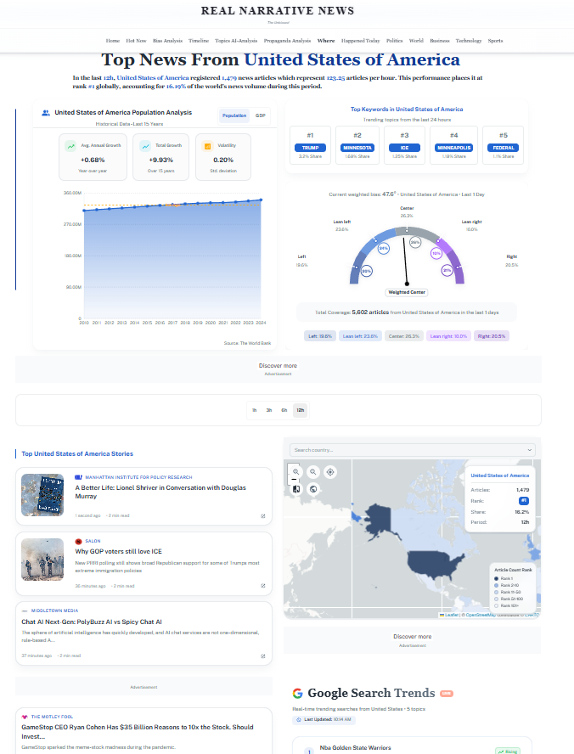Click the FEDERAL keyword badge
Viewport: 574px width, 754px height.
point(504,148)
